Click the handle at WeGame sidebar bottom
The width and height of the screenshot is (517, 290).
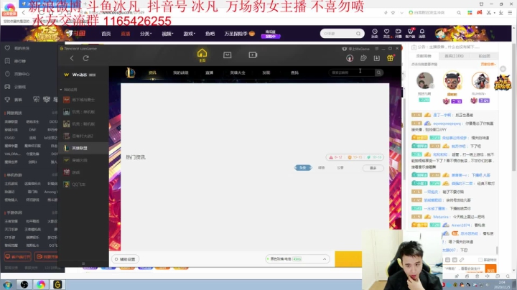coord(83,263)
